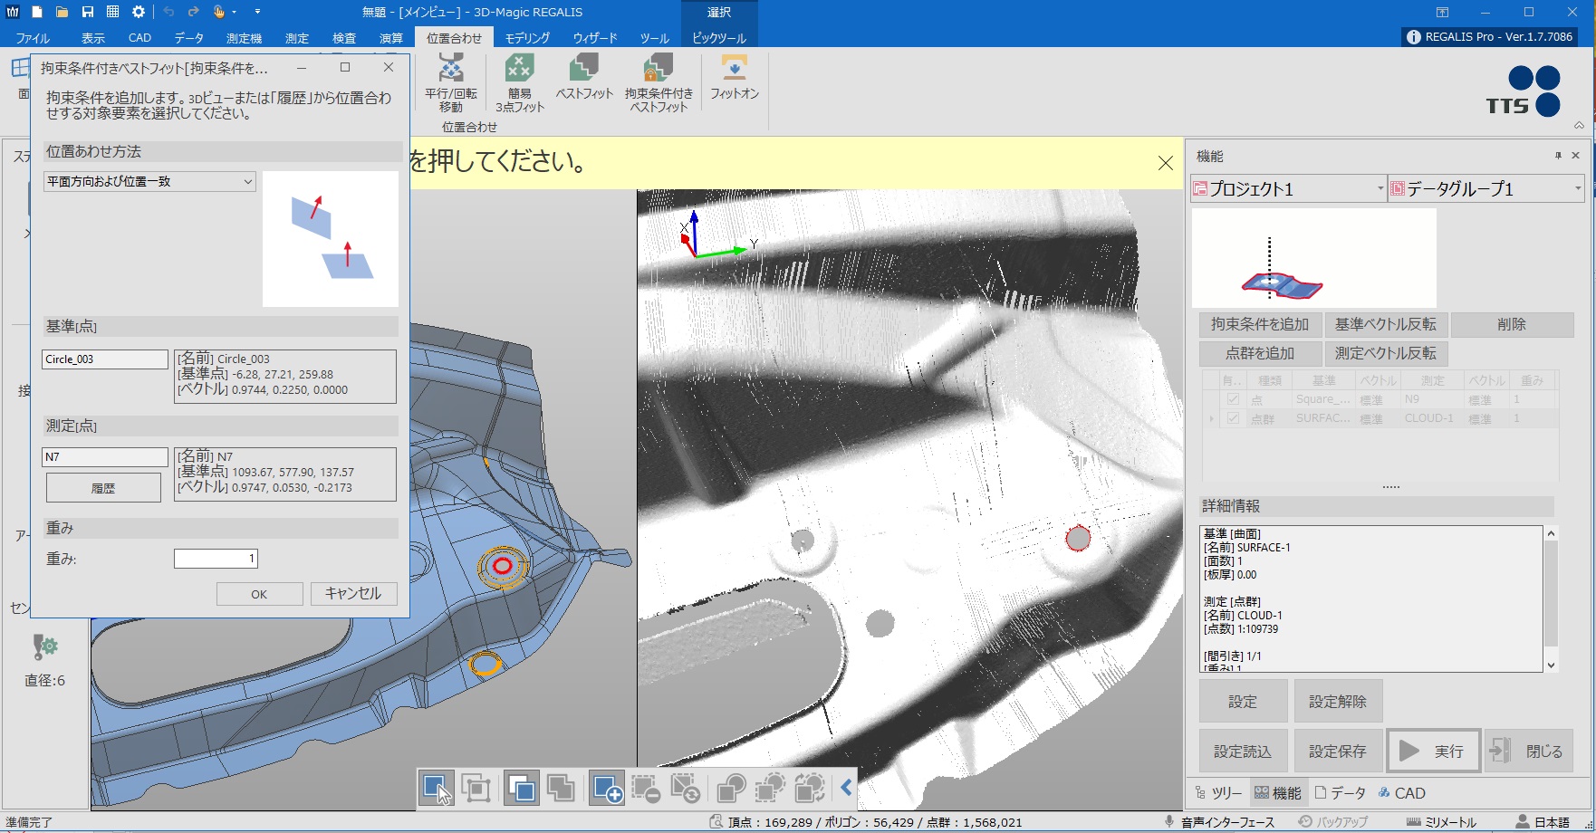This screenshot has height=833, width=1596.
Task: Click the N7 measurement point field
Action: click(x=105, y=457)
